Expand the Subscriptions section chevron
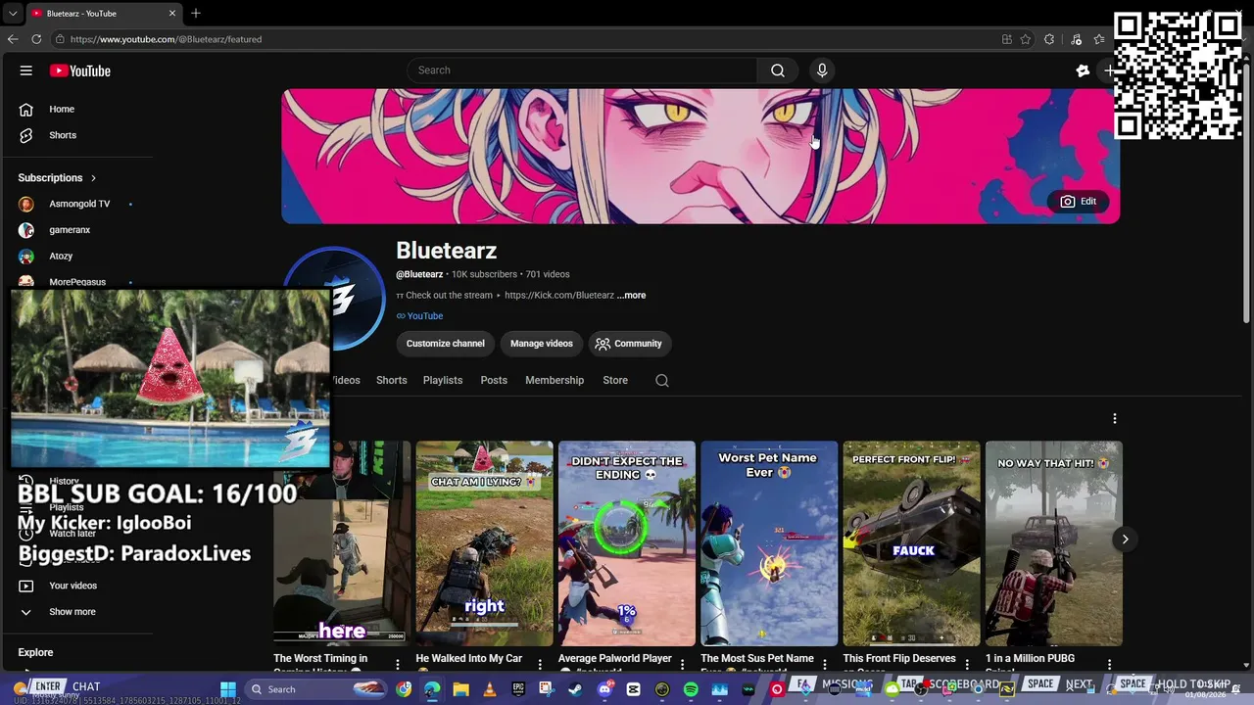The width and height of the screenshot is (1254, 705). 93,178
